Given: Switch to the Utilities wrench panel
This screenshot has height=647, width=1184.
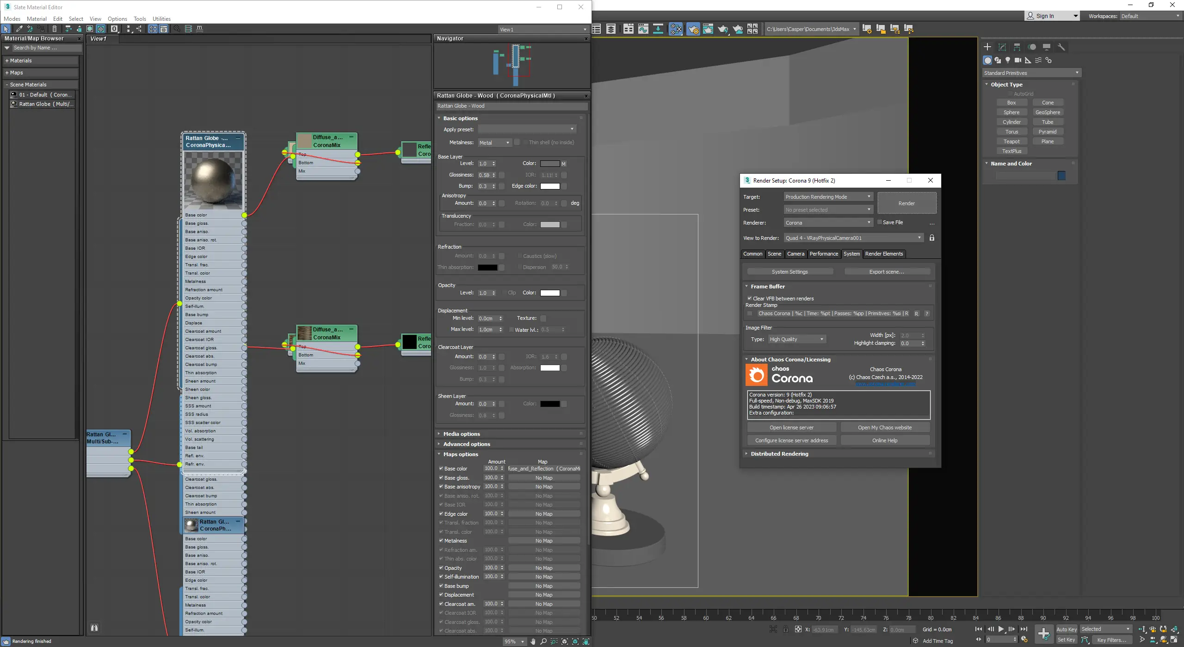Looking at the screenshot, I should click(x=1061, y=47).
